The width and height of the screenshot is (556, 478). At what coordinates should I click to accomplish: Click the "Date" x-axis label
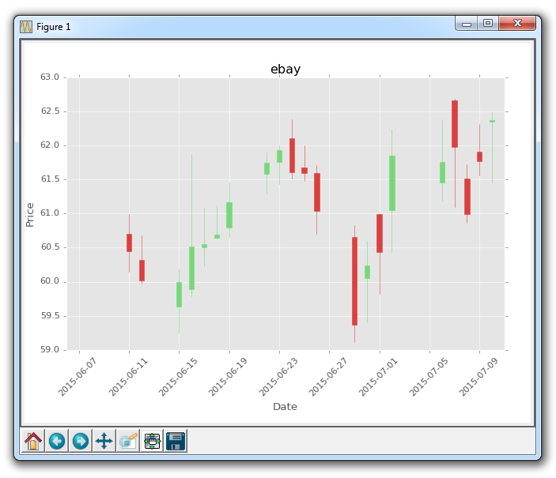coord(285,407)
